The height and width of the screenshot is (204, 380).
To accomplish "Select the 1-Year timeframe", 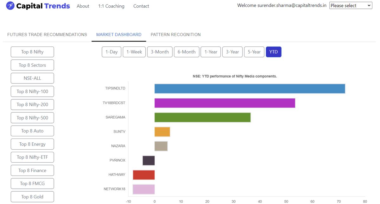I will click(211, 52).
